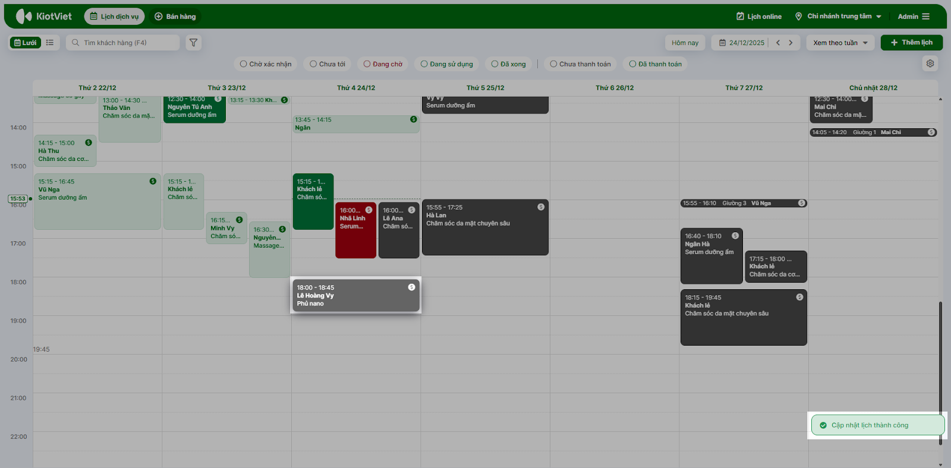Click payment icon on Hà Lan appointment

point(541,207)
